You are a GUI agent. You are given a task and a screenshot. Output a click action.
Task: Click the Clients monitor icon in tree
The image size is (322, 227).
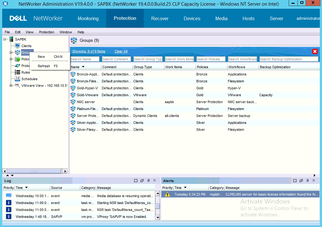click(17, 46)
